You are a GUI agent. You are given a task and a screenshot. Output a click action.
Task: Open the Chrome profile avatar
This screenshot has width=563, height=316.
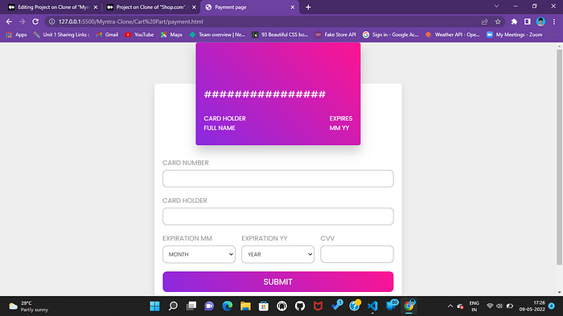tap(540, 22)
